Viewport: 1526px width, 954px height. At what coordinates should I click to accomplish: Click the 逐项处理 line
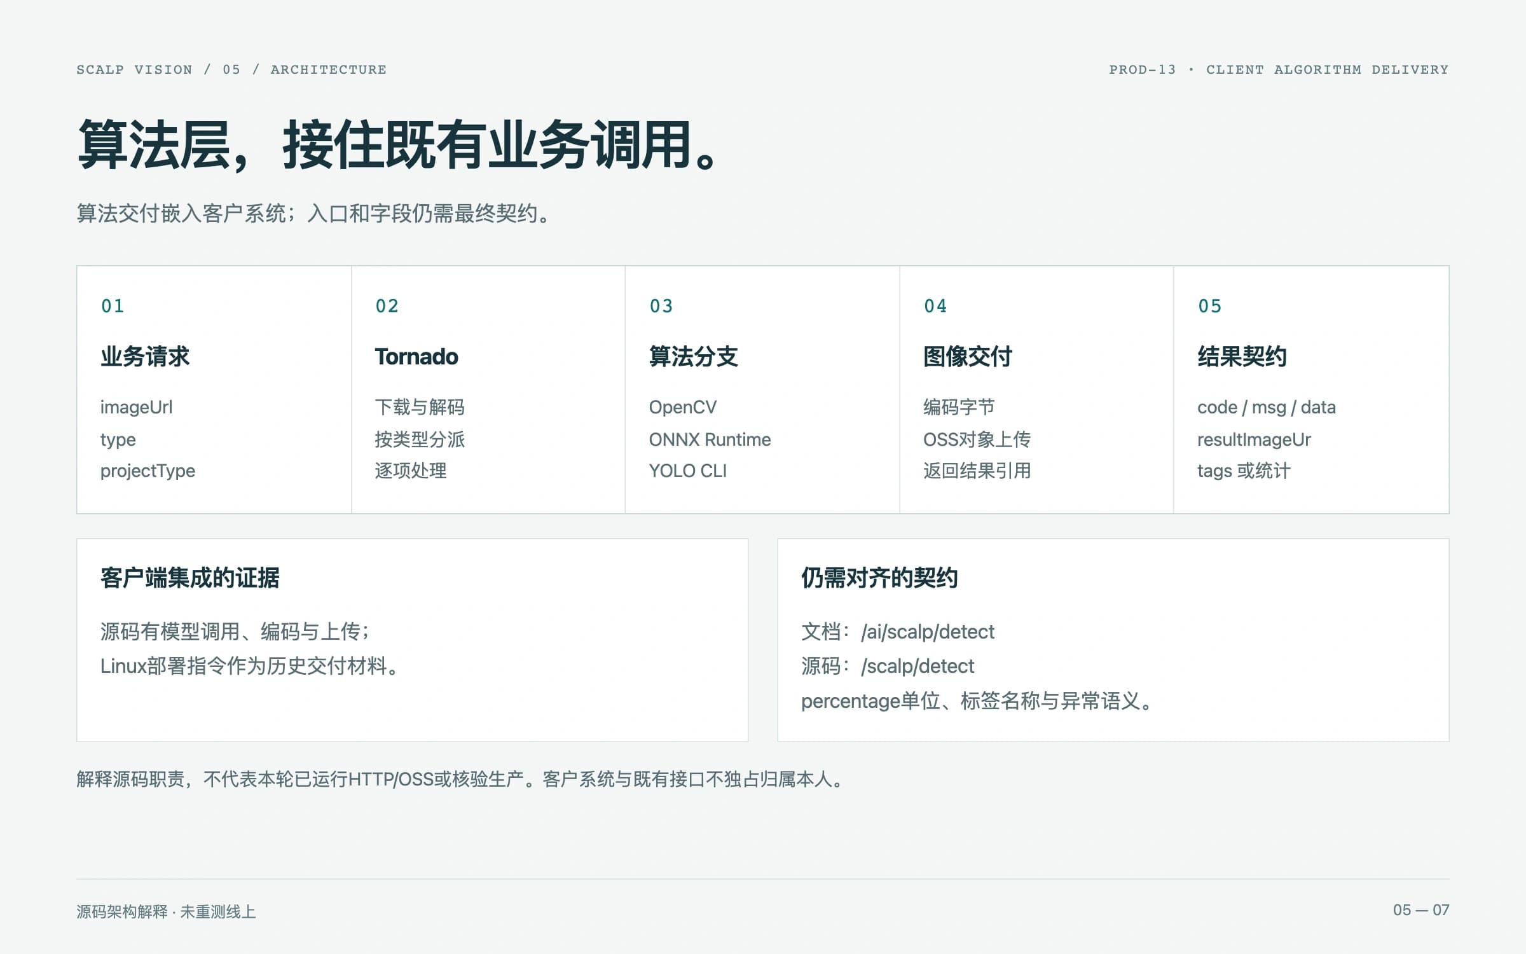coord(411,471)
